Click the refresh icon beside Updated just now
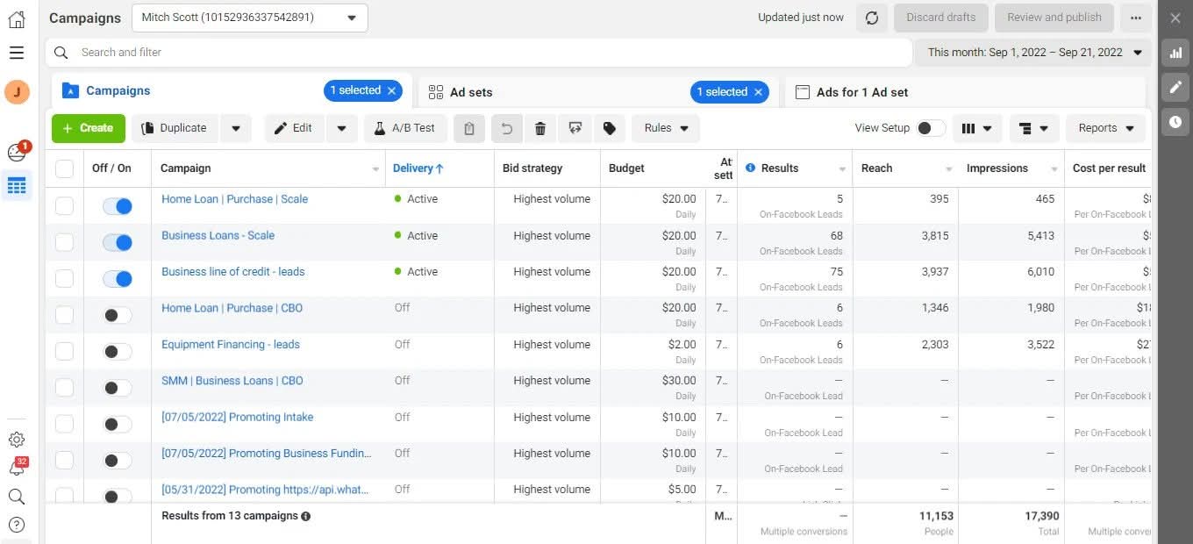 coord(872,18)
